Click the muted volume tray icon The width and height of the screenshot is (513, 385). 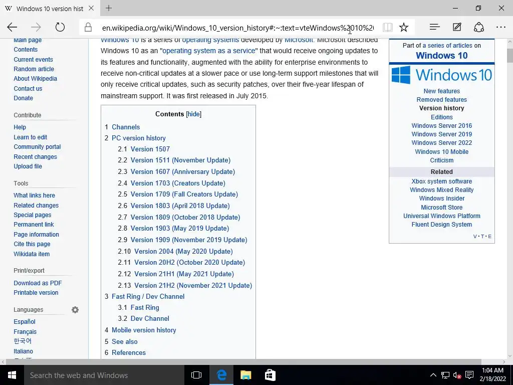[x=457, y=375]
